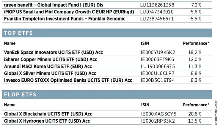Image resolution: width=223 pixels, height=125 pixels.
Task: Click the 18,2 % performance value
Action: [195, 53]
